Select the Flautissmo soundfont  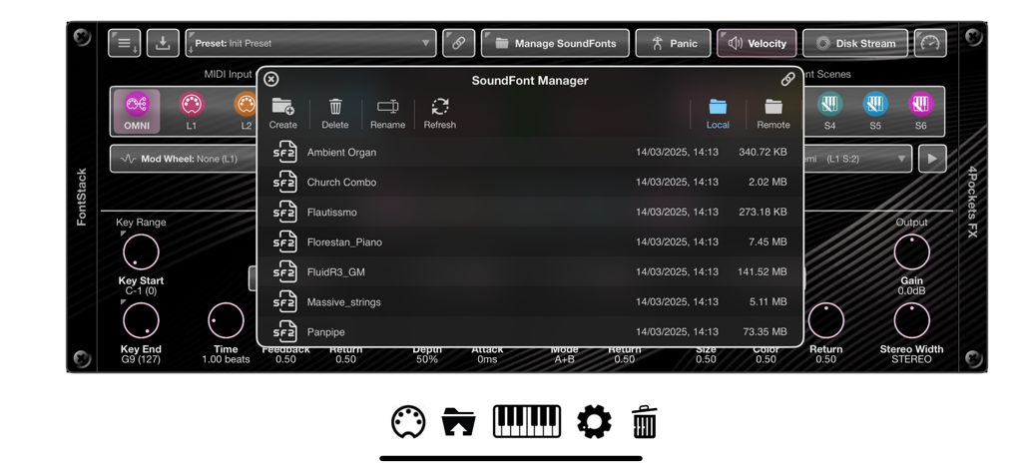click(529, 212)
